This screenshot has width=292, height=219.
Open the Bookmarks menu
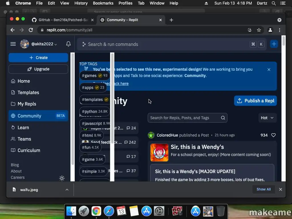pos(103,3)
